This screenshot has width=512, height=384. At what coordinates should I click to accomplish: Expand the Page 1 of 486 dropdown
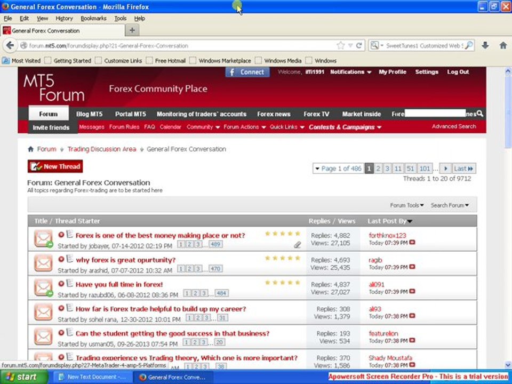tap(337, 169)
